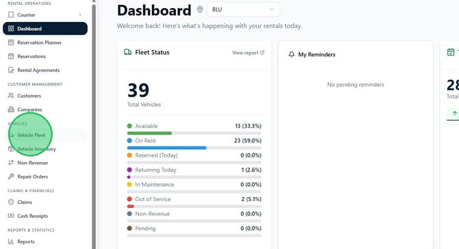This screenshot has width=459, height=249.
Task: Click the Pending row label
Action: pos(145,228)
